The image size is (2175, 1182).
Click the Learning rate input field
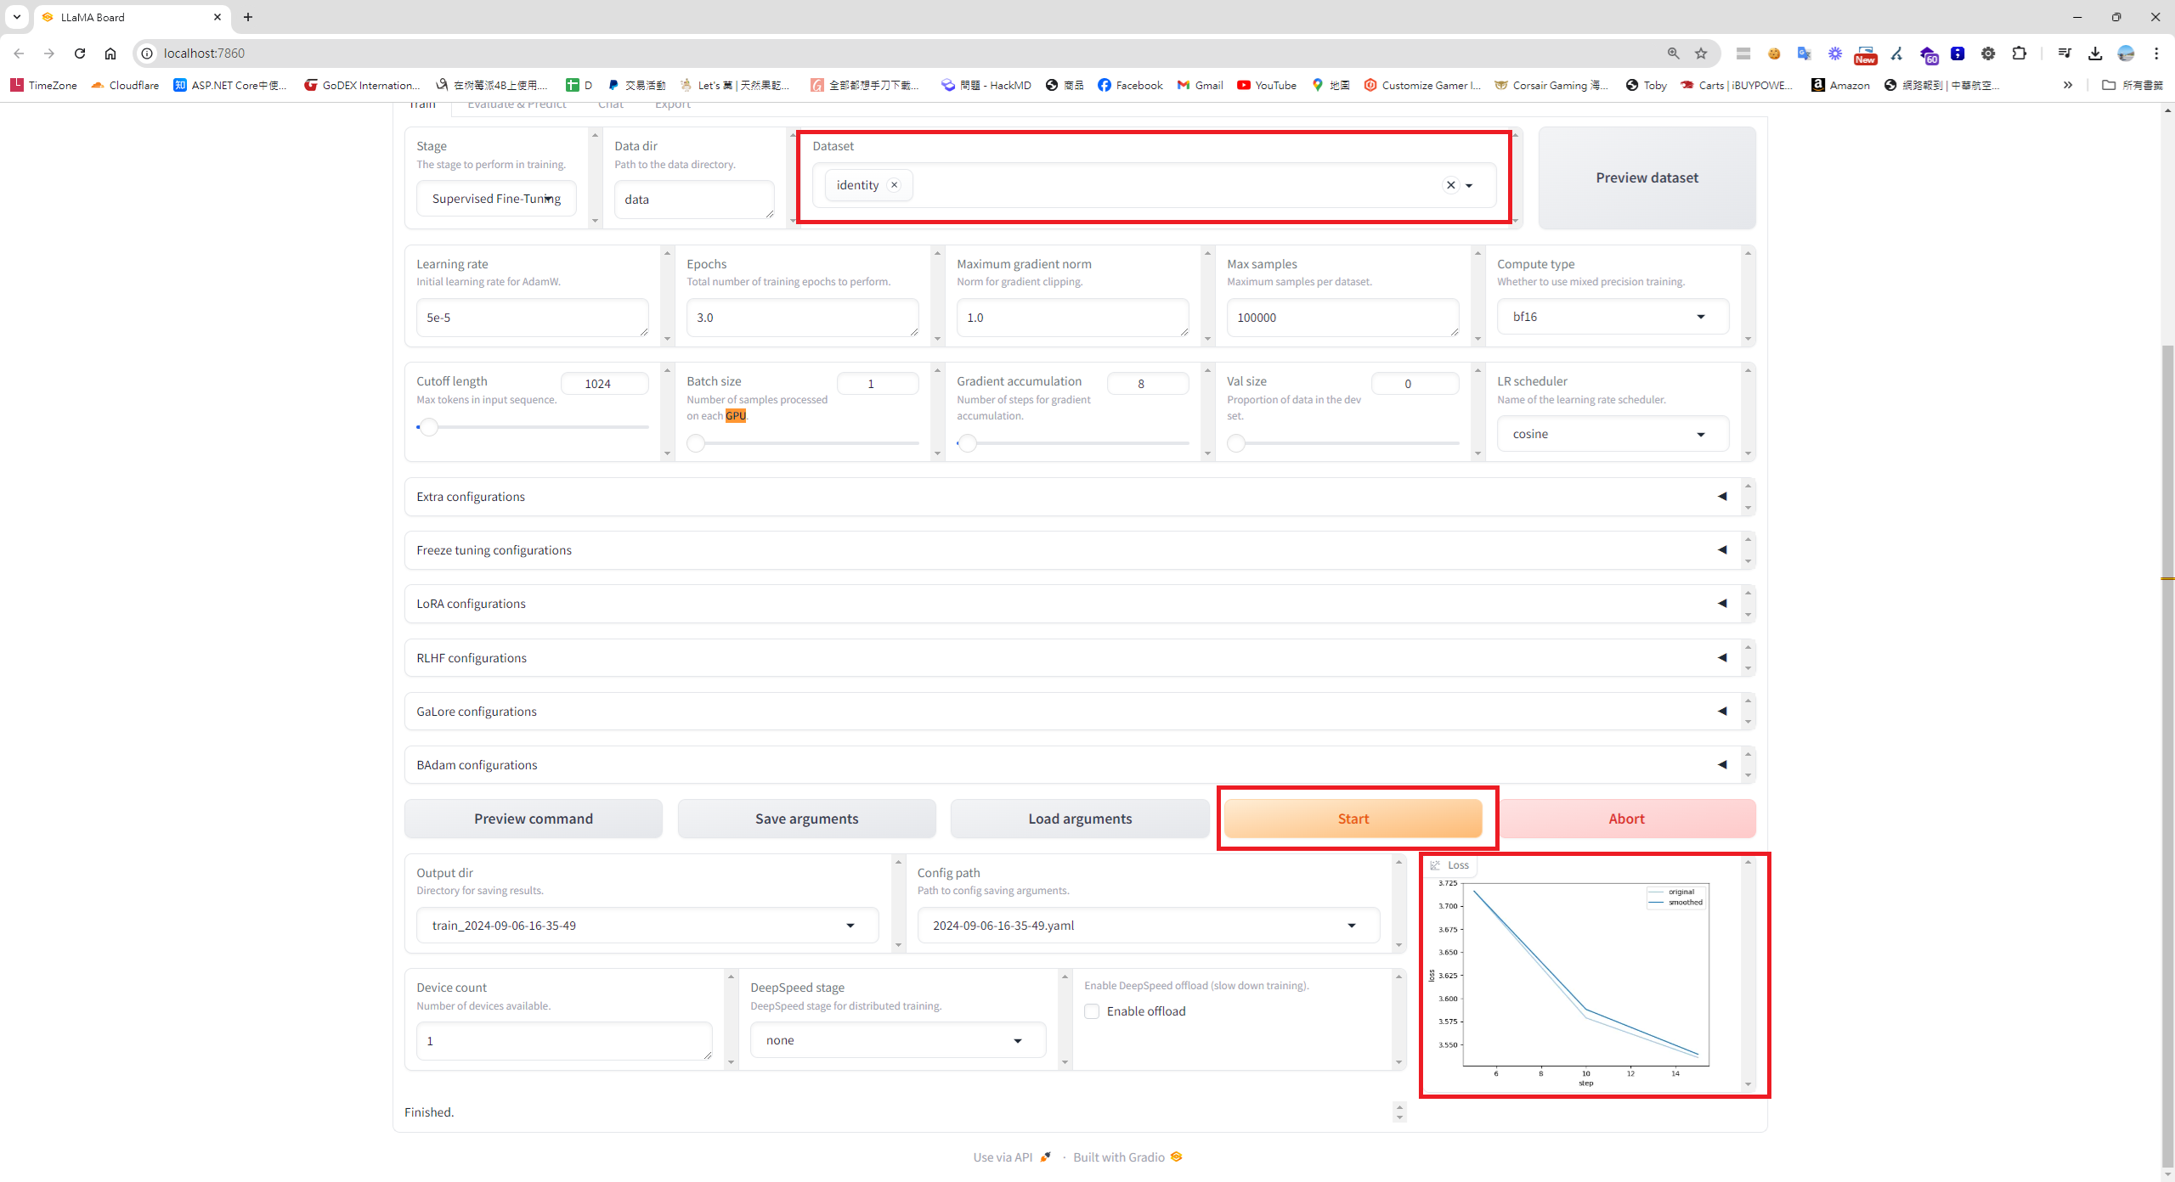(x=532, y=318)
